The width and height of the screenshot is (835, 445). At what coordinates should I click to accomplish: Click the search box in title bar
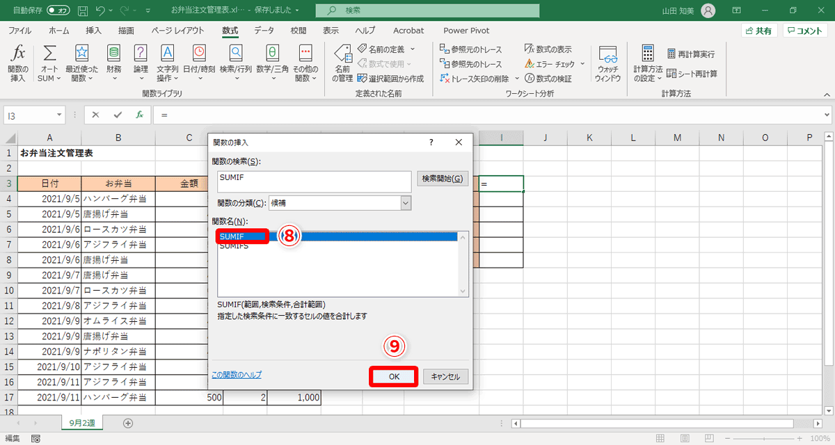pos(427,11)
